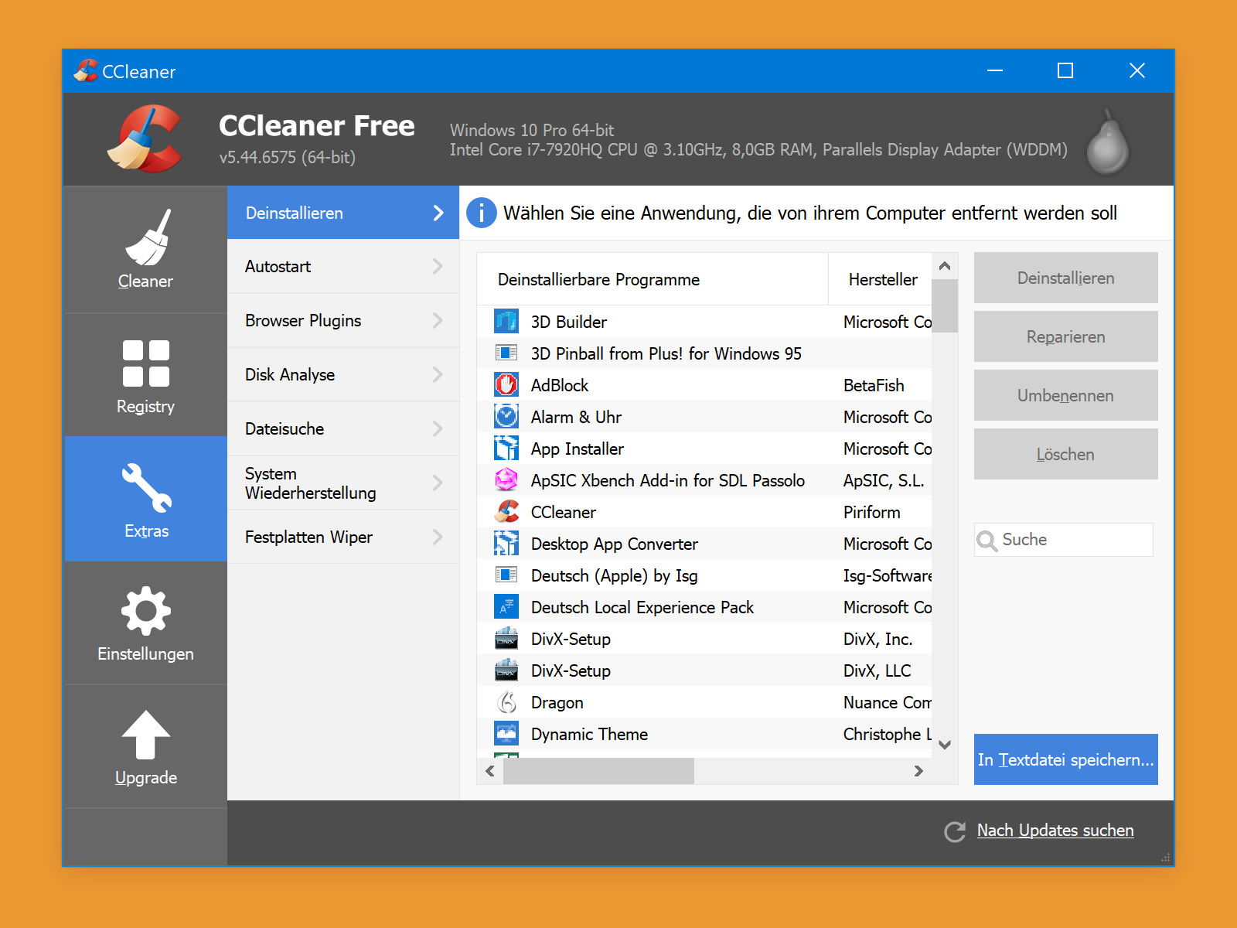
Task: Click the refresh icon beside update link
Action: click(955, 831)
